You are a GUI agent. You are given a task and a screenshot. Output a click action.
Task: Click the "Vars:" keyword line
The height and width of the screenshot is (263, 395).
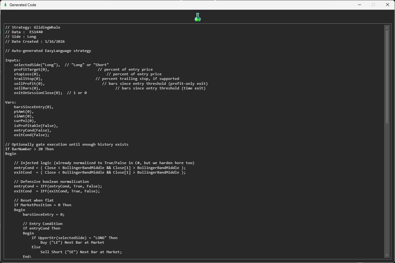11,102
